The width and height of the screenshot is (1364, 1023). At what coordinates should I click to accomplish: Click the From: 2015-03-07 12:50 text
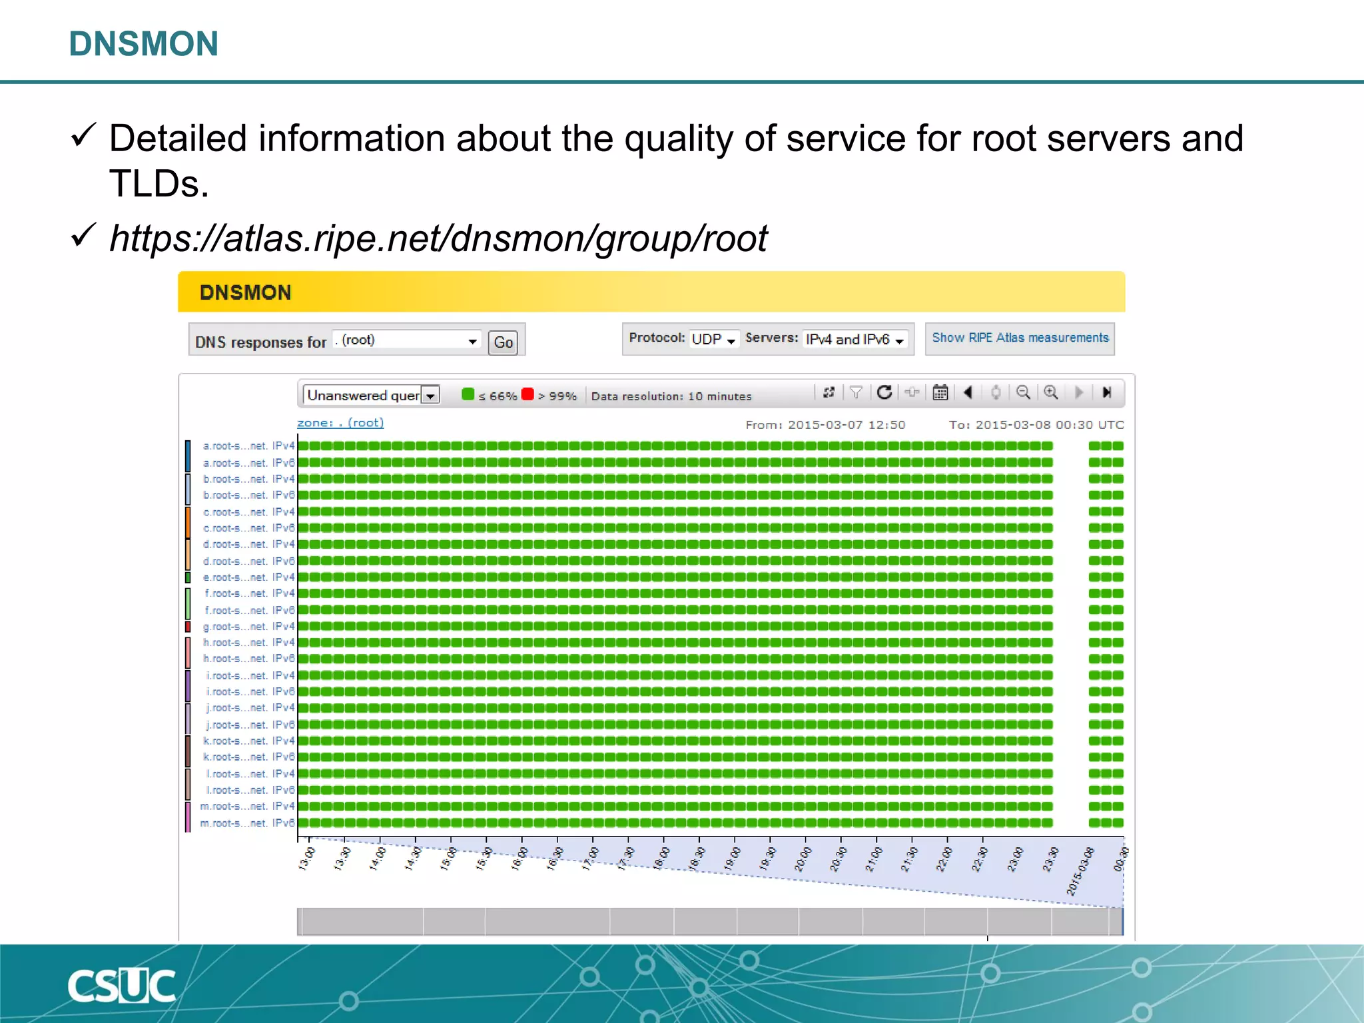click(x=825, y=425)
